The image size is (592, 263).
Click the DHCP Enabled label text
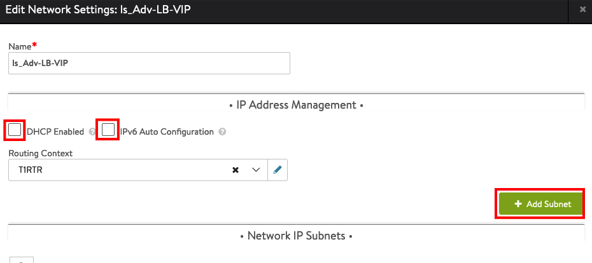[x=55, y=132]
